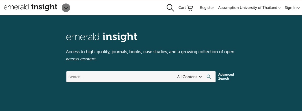Click the Register link
Image resolution: width=302 pixels, height=111 pixels.
(x=207, y=8)
